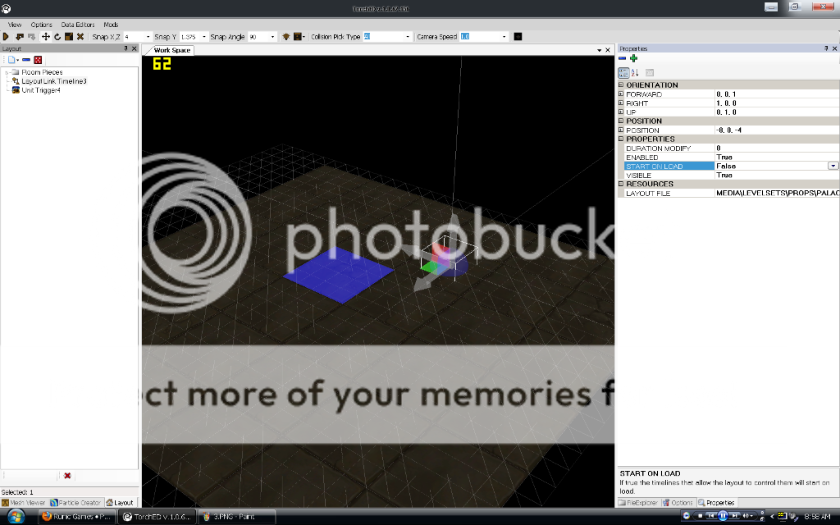Open the Data Editors menu
This screenshot has height=525, width=840.
(x=78, y=25)
